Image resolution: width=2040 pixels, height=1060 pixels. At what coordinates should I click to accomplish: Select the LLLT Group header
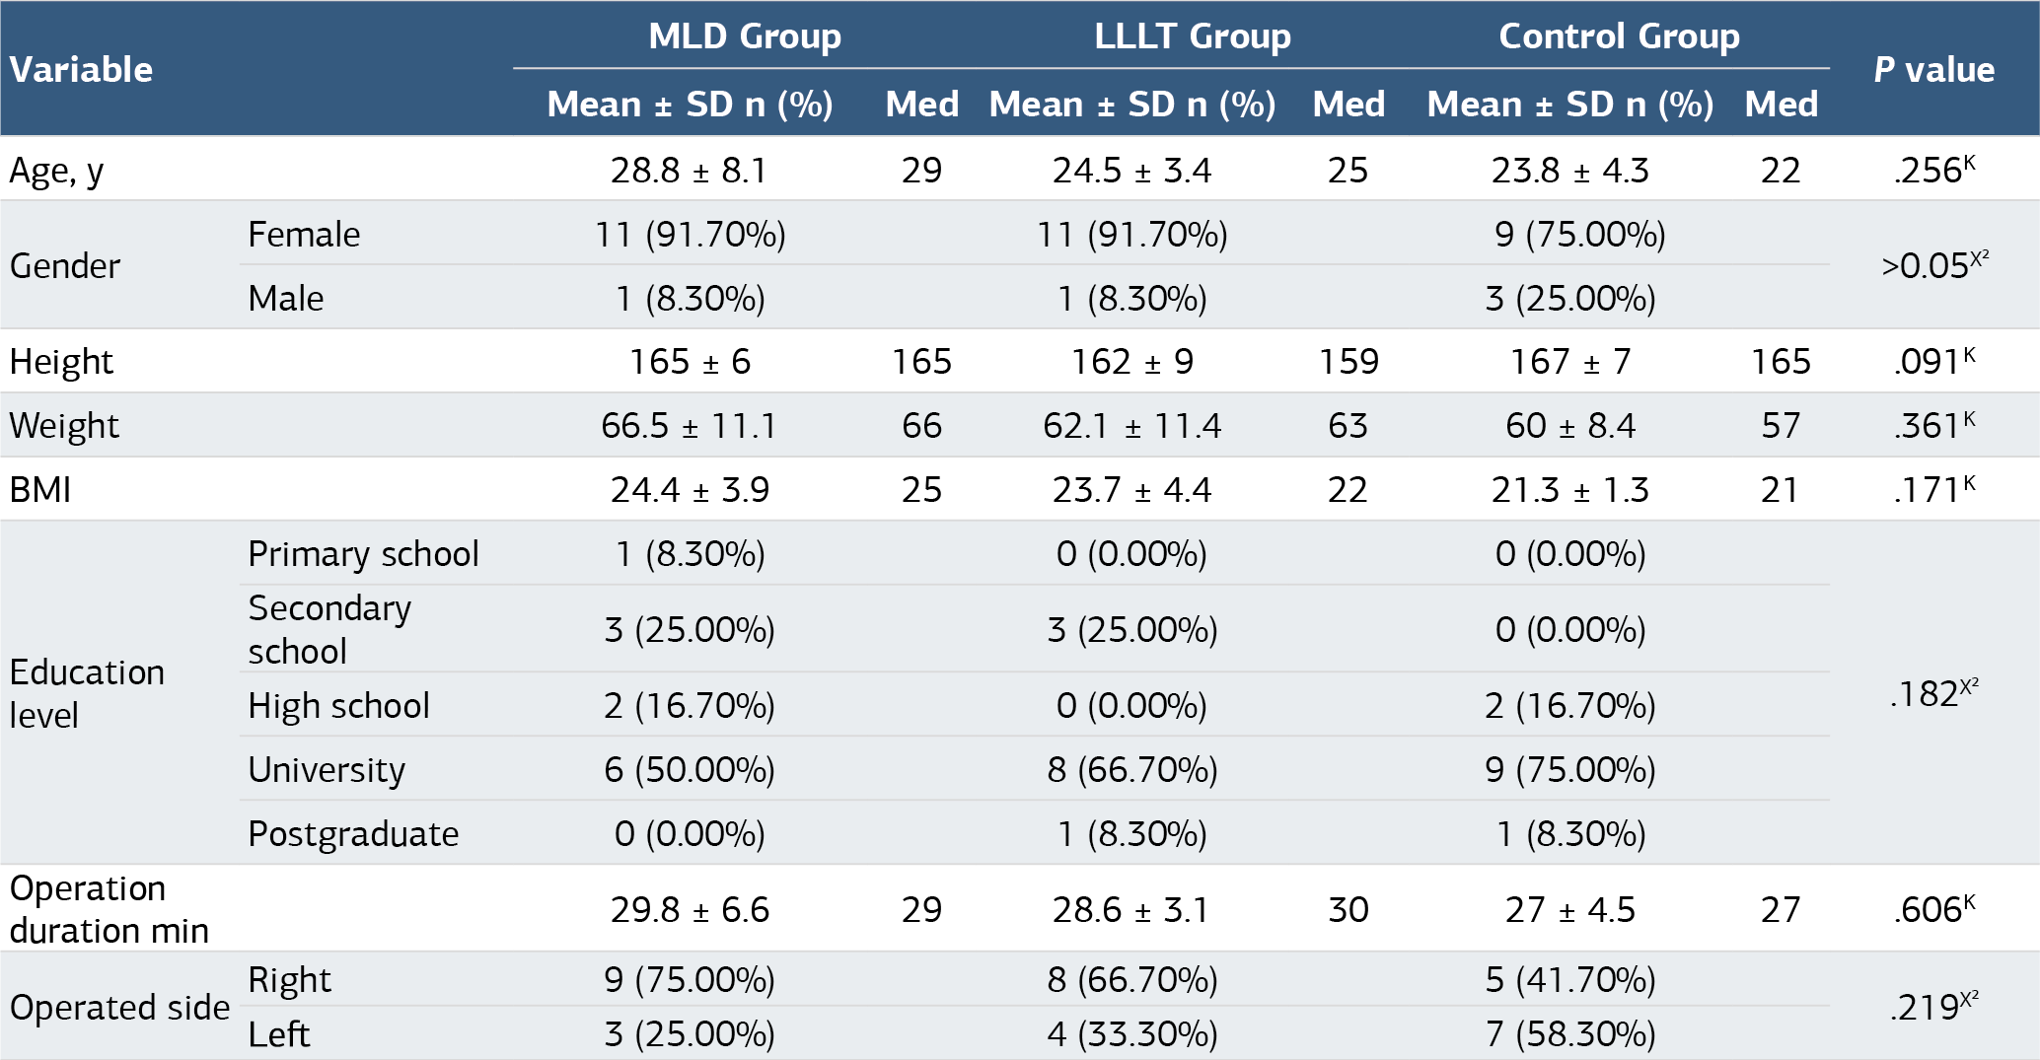[1193, 35]
